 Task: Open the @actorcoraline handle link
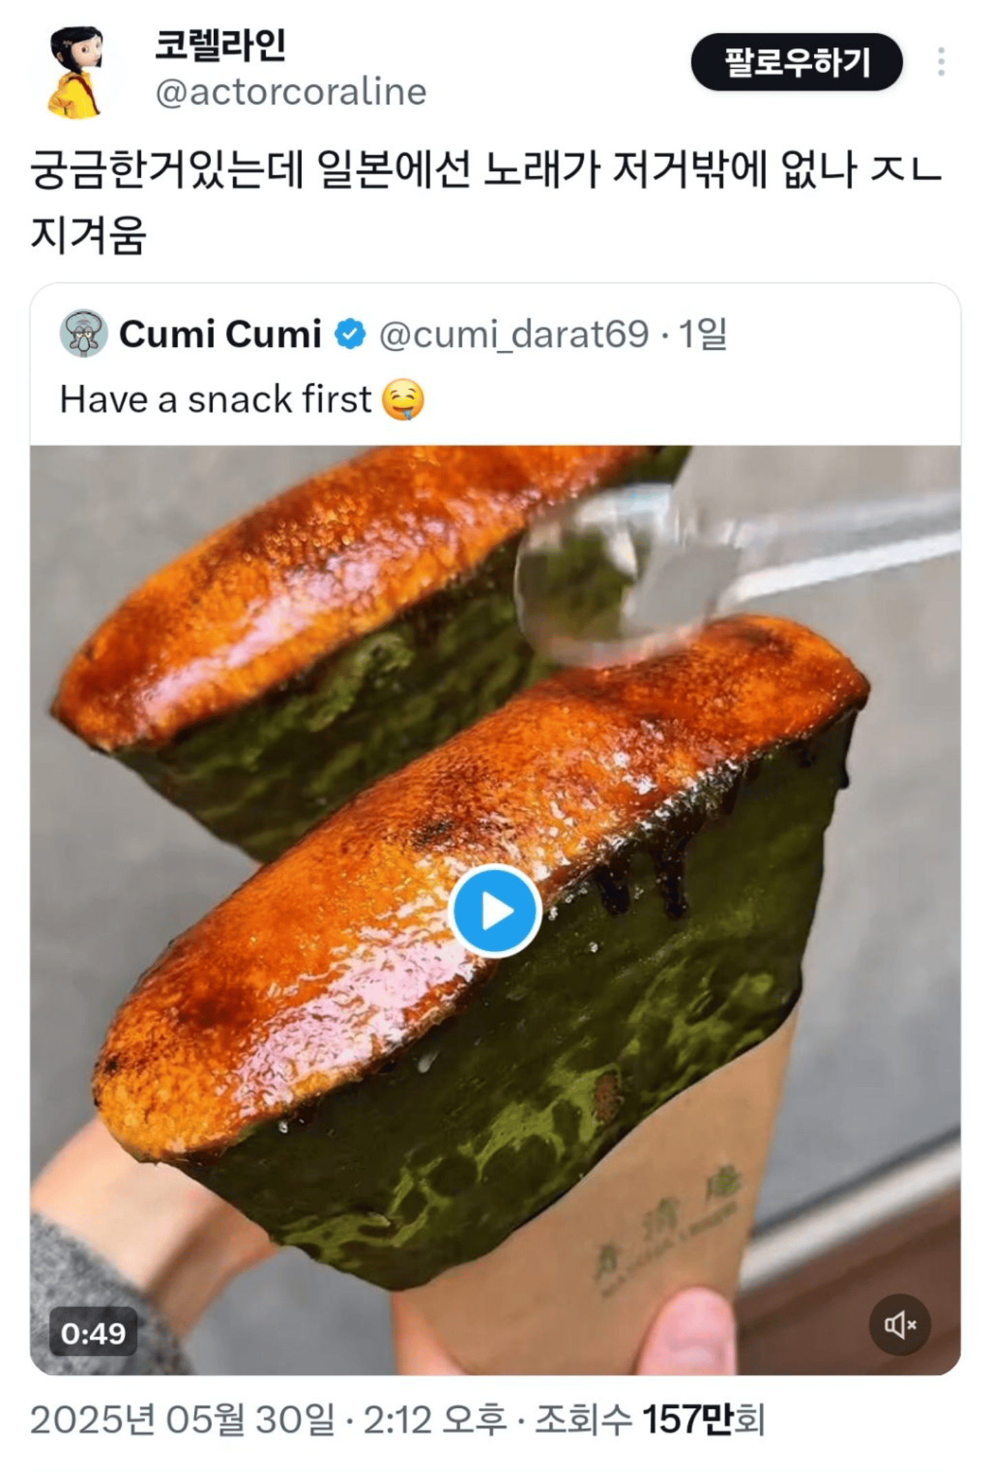[291, 92]
